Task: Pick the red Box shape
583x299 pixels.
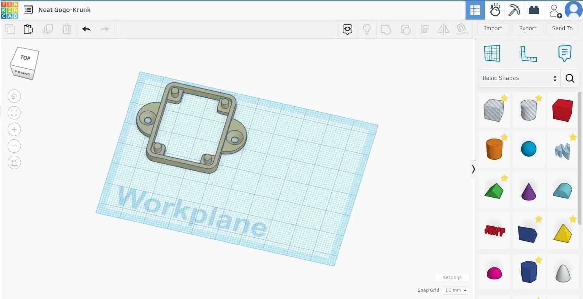Action: (x=562, y=110)
